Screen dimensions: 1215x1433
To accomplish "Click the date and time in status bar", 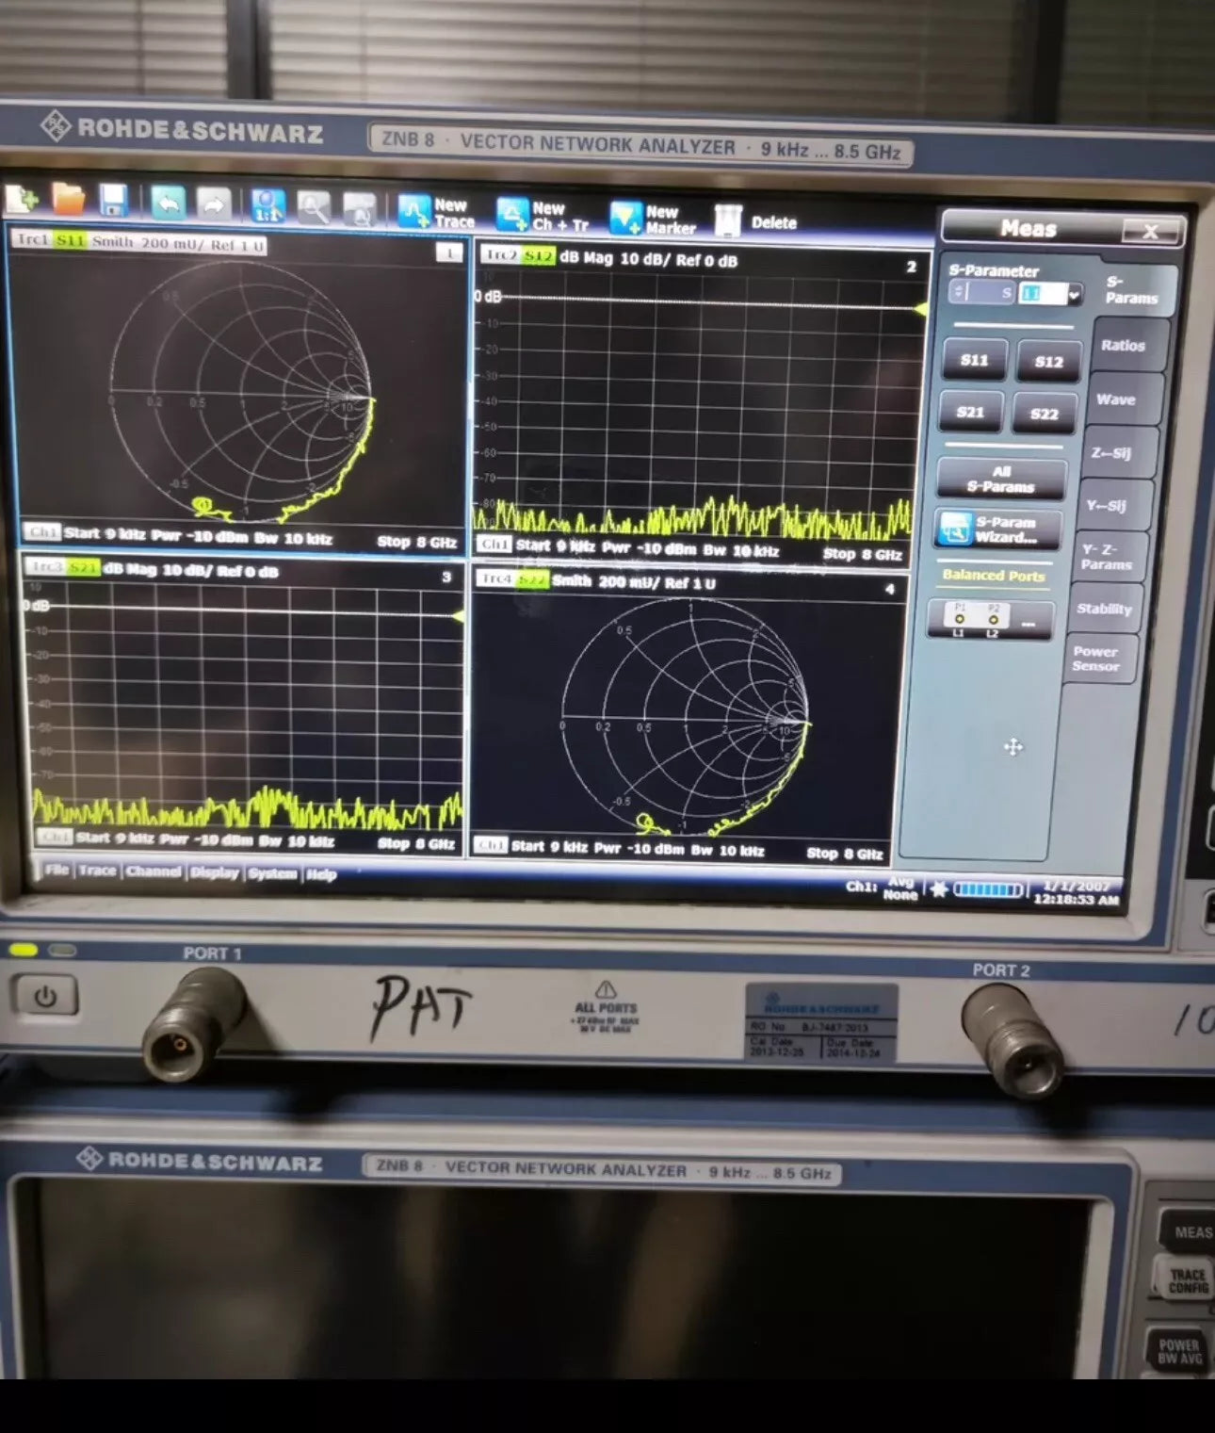I will click(x=1079, y=892).
